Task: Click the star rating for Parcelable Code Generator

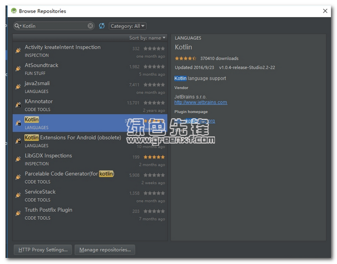Action: pyautogui.click(x=154, y=175)
